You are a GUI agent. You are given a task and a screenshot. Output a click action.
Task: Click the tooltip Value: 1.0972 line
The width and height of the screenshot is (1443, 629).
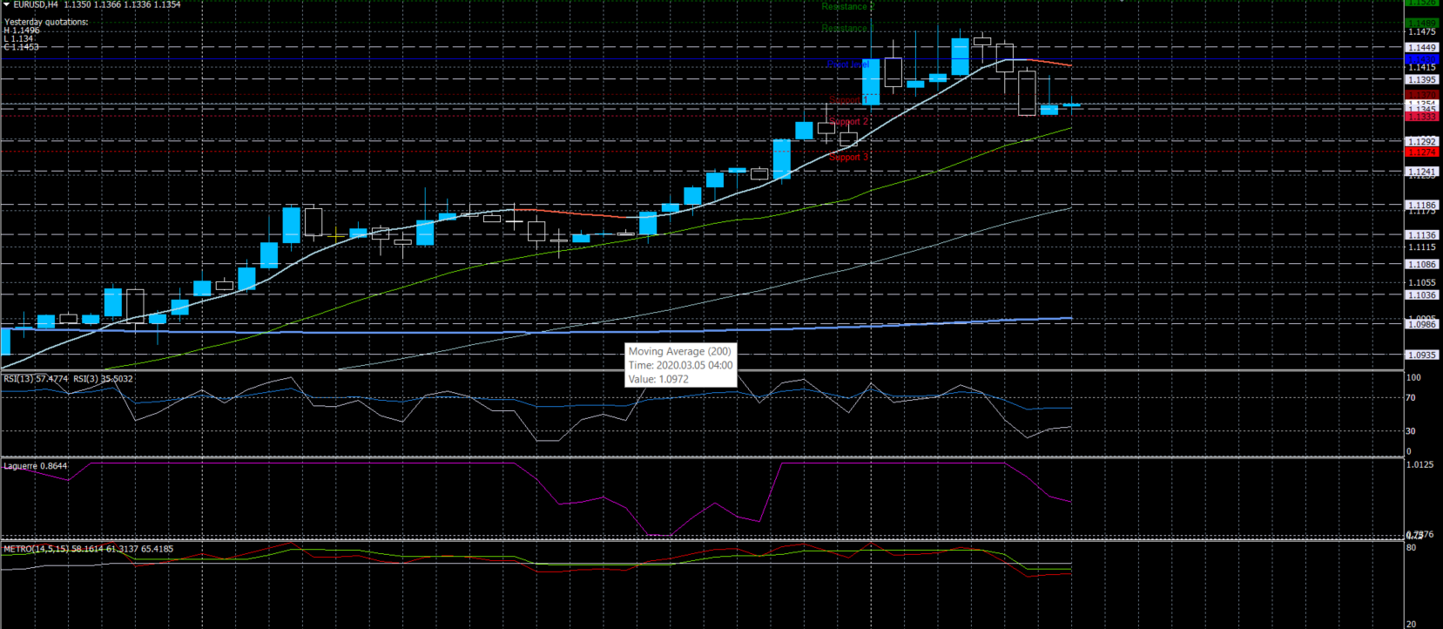(658, 379)
